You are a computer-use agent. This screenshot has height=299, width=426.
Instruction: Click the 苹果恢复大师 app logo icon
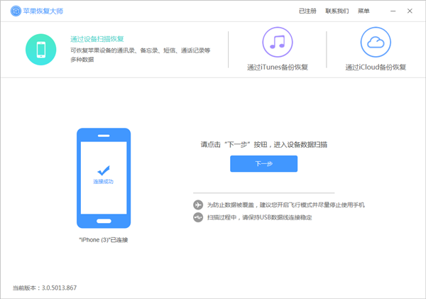[x=16, y=11]
